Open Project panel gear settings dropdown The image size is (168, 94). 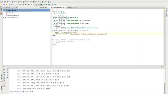pos(46,8)
